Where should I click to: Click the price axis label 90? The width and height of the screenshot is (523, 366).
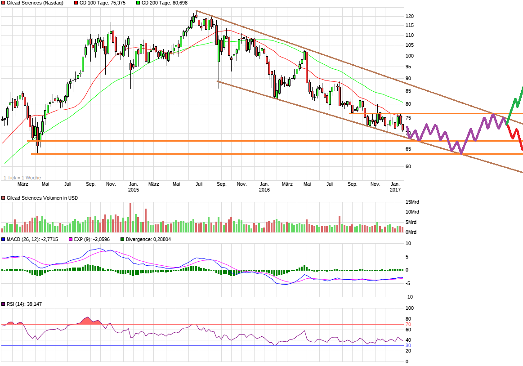[408, 78]
